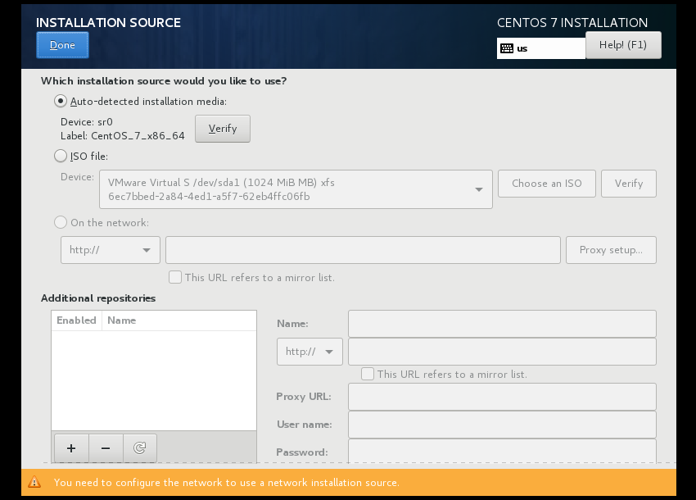Click the warning triangle icon in orange bar
This screenshot has height=500, width=696.
[34, 482]
